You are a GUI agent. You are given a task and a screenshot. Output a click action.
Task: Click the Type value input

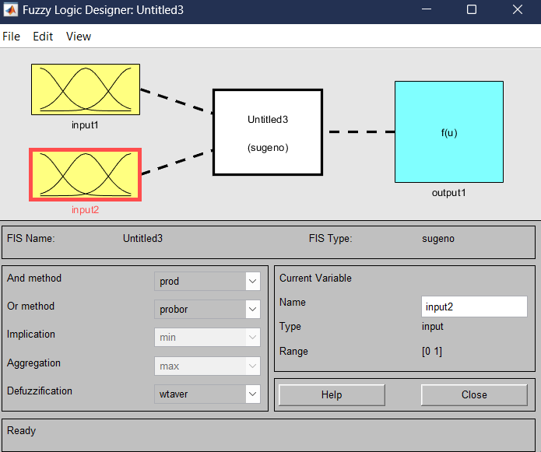(432, 327)
